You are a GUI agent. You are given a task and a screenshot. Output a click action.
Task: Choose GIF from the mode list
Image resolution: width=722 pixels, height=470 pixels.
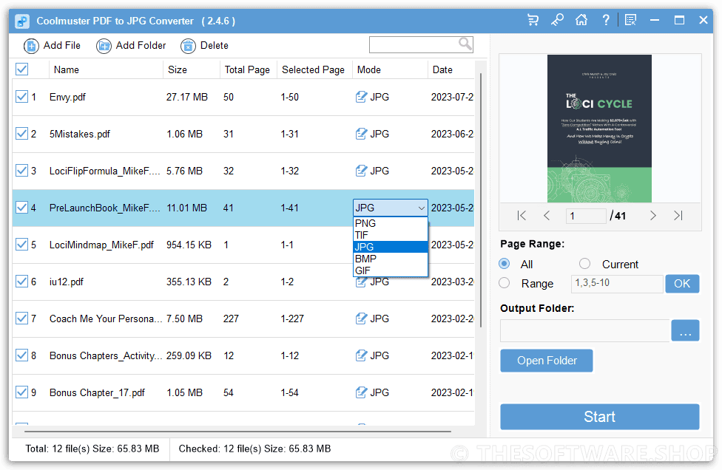pos(390,270)
